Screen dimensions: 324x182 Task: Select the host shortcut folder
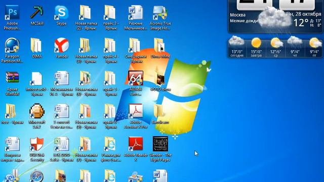click(12, 114)
